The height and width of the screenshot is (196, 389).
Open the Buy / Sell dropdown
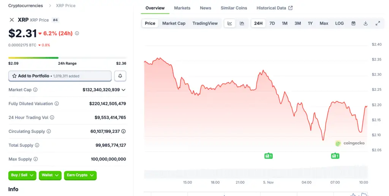[x=22, y=175]
